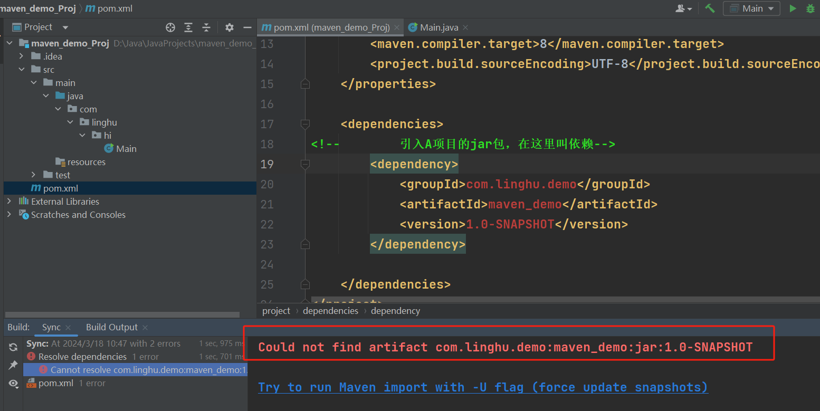Close the Main.java editor tab
The height and width of the screenshot is (411, 820).
465,27
